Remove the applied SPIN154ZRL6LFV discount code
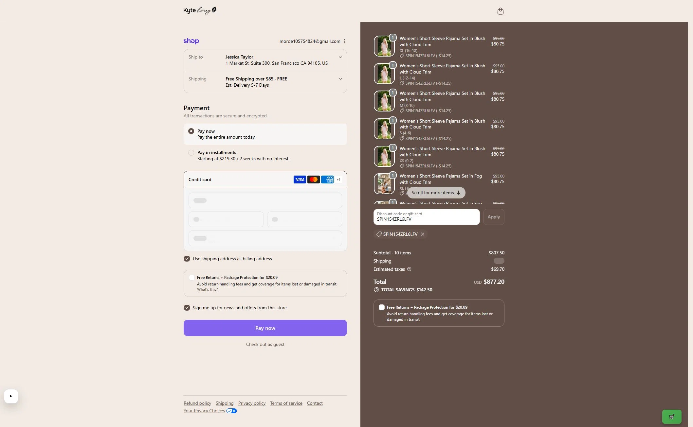Screen dimensions: 693x427 [423, 234]
